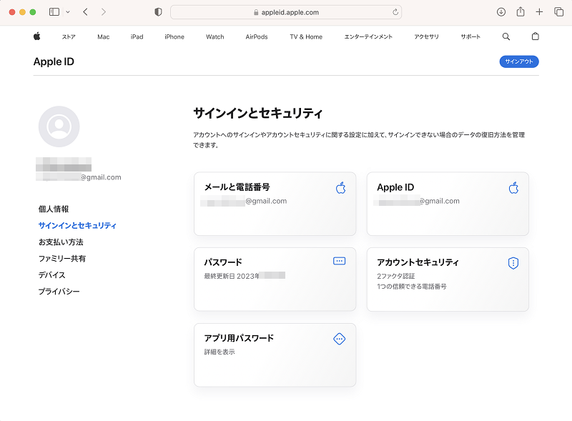Reload the page with the refresh icon
572x421 pixels.
pyautogui.click(x=395, y=12)
